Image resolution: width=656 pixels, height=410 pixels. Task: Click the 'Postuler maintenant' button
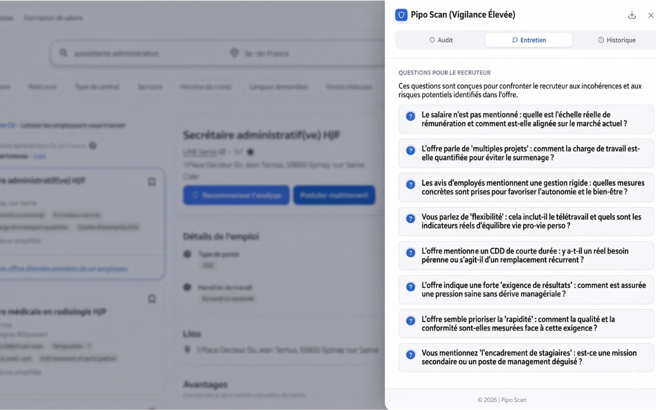click(x=334, y=195)
